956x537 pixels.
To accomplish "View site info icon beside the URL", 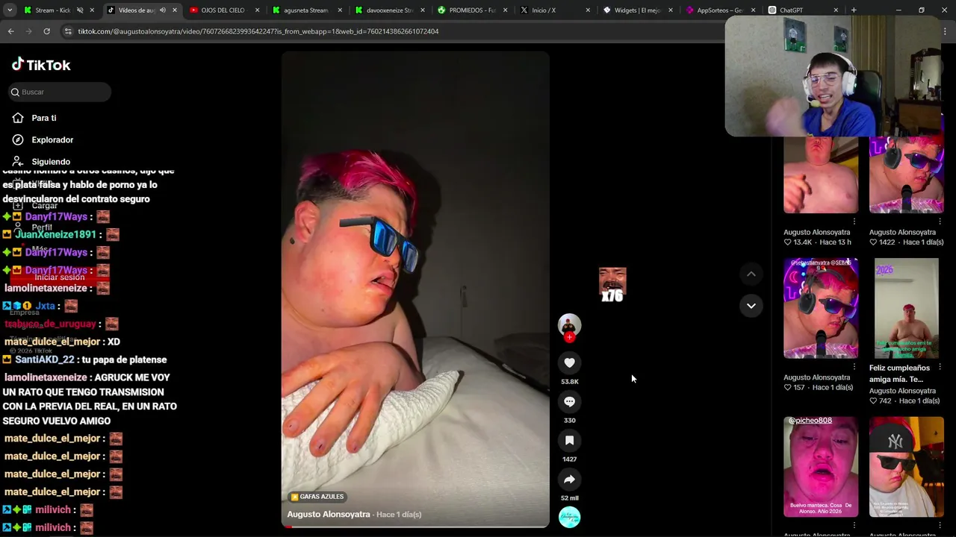I will tap(68, 31).
